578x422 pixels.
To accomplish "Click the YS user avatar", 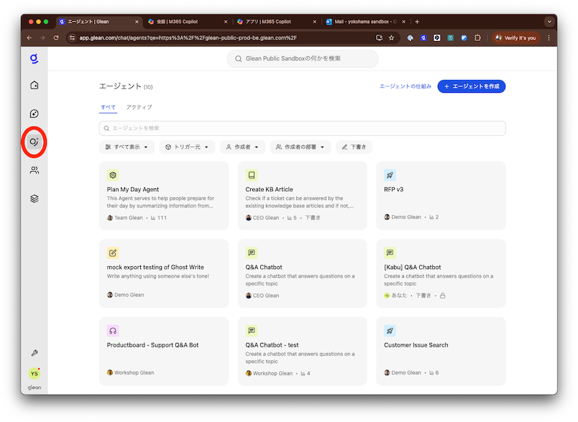I will tap(35, 373).
